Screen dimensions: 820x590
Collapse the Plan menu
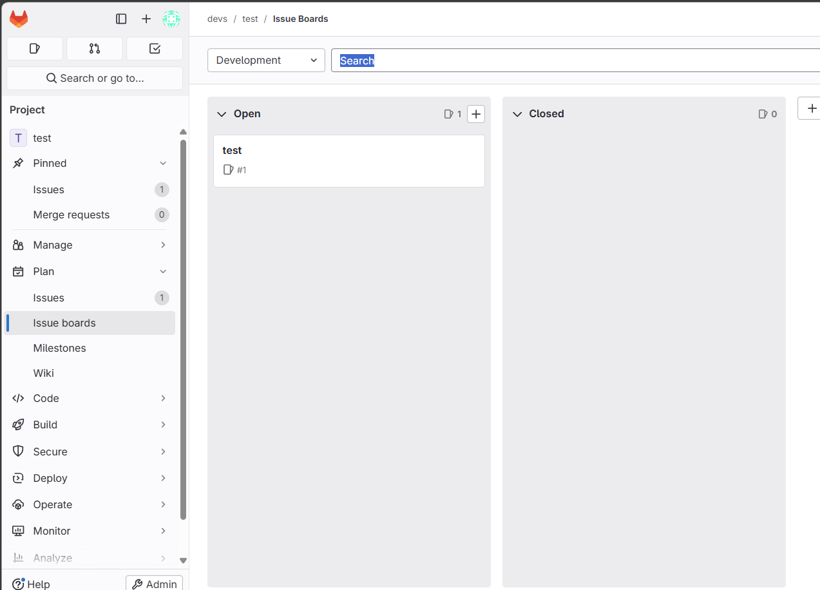(x=90, y=271)
